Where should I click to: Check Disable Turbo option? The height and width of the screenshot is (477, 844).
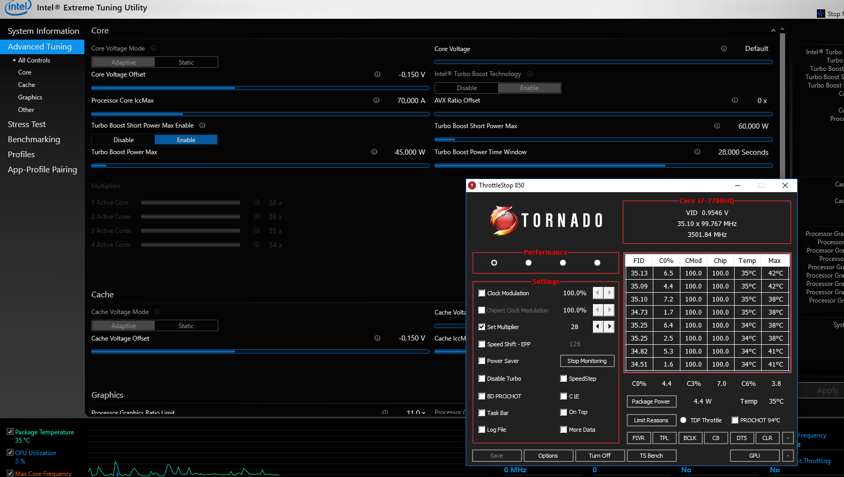click(482, 379)
